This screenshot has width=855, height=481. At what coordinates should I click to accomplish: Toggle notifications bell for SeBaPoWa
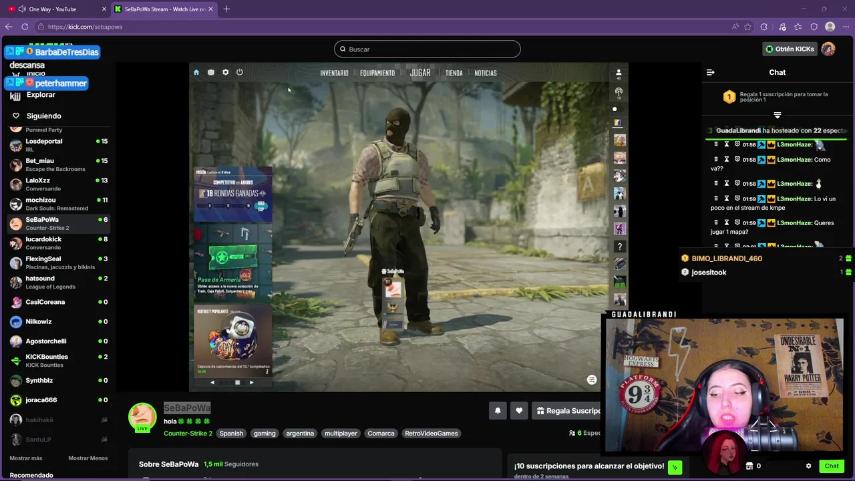click(498, 411)
